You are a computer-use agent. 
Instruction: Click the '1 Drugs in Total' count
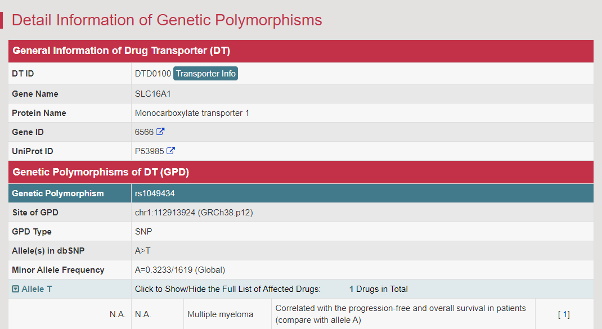coord(378,289)
